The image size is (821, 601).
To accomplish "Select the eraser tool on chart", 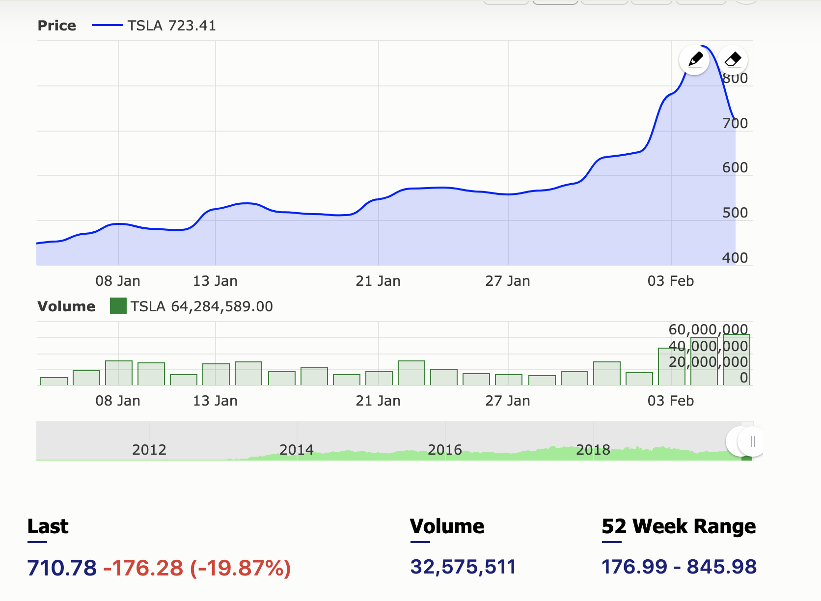I will 733,60.
